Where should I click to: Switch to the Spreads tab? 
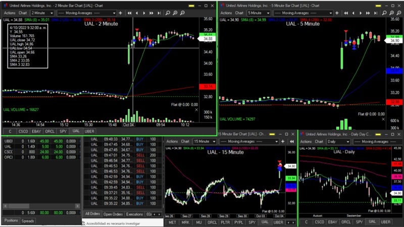(x=28, y=221)
